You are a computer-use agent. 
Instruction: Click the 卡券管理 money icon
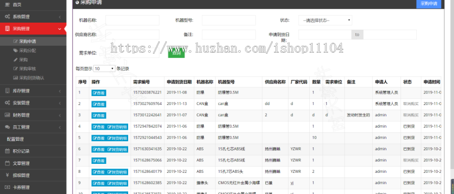tap(7, 187)
